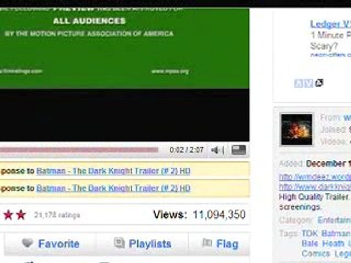
Task: Add video to Favorite
Action: pos(58,244)
